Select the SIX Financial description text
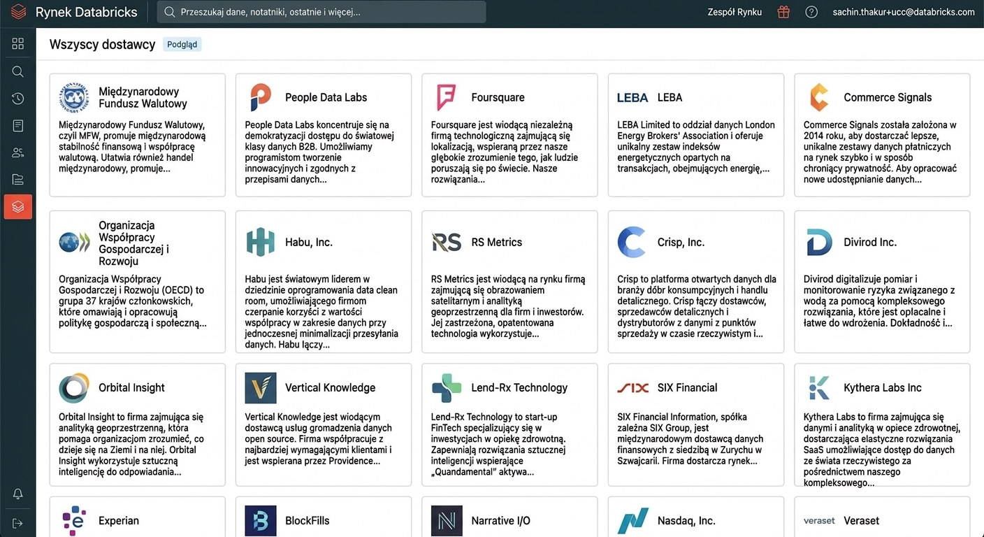 click(690, 439)
